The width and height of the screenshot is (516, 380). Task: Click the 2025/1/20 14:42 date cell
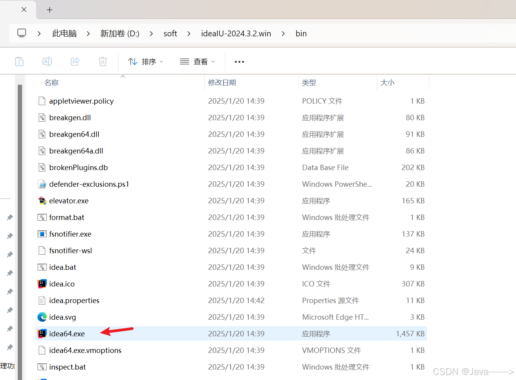(236, 300)
